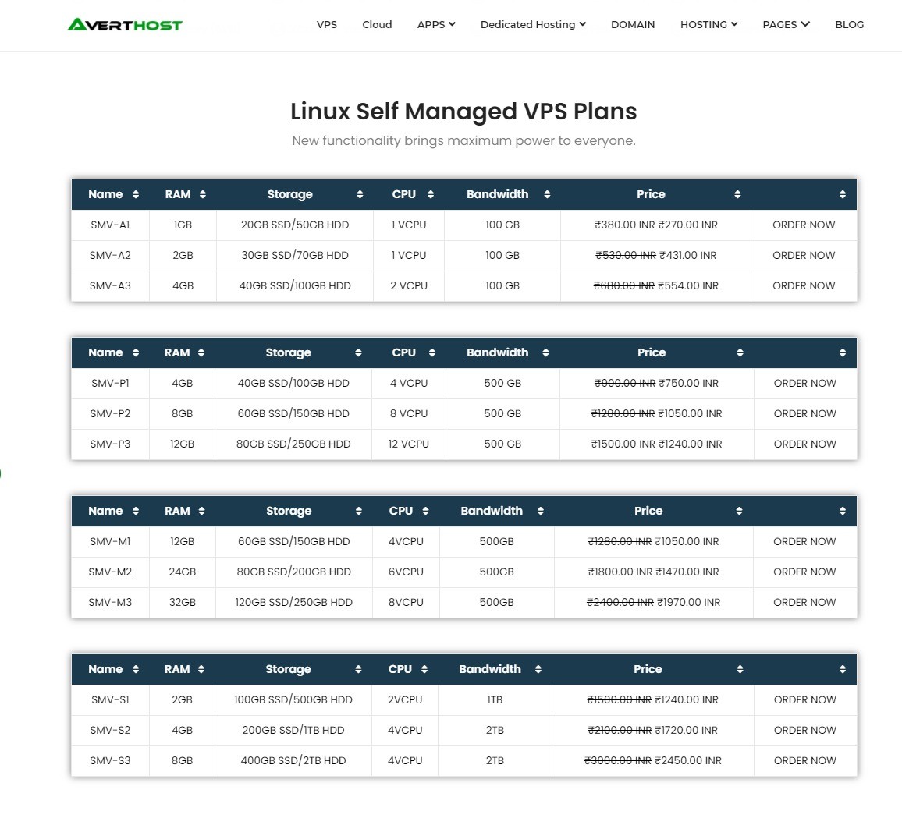Select the SMV-S2 name cell
The height and width of the screenshot is (818, 902).
[110, 730]
